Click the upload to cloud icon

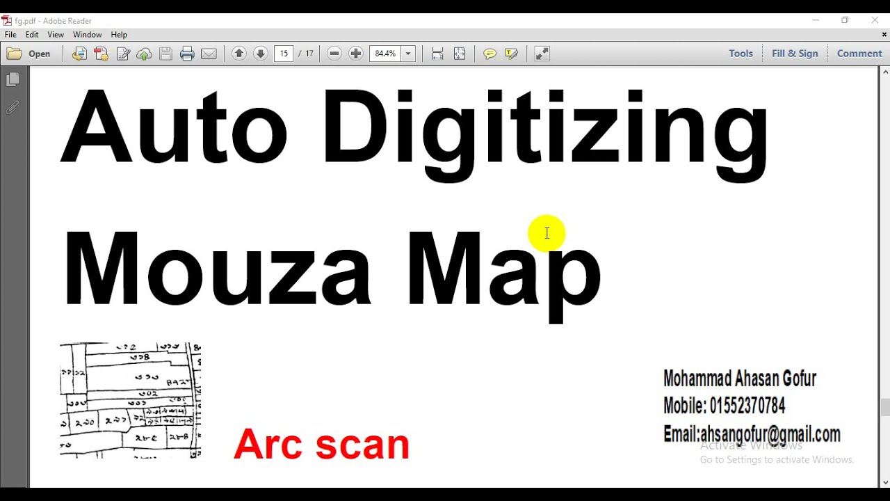(145, 54)
